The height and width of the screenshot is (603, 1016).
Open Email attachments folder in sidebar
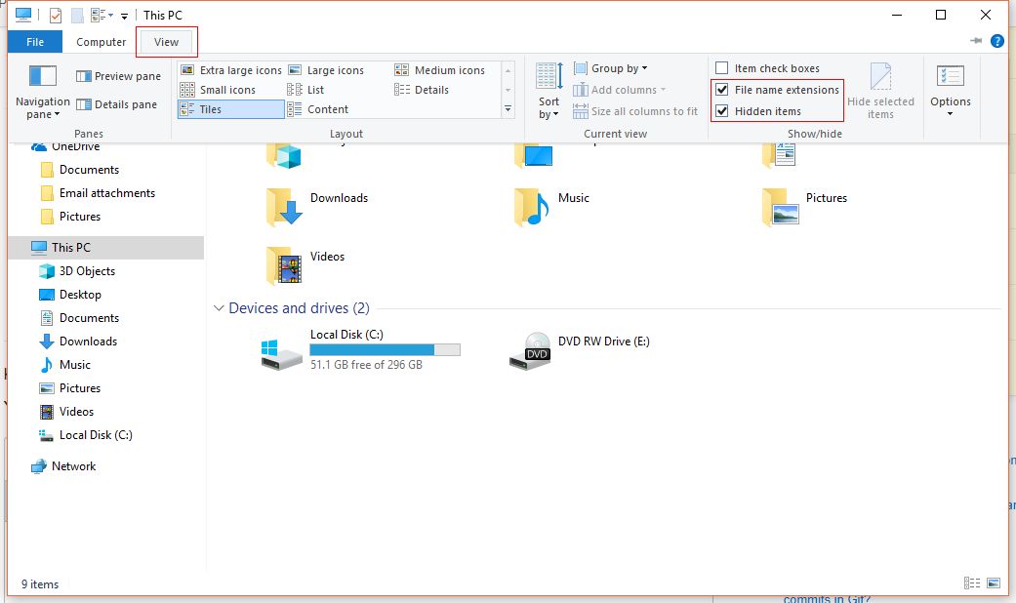tap(98, 193)
